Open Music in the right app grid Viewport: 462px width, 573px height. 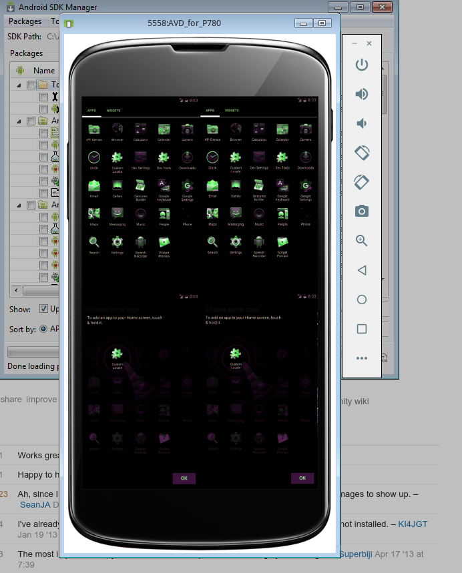tap(259, 217)
